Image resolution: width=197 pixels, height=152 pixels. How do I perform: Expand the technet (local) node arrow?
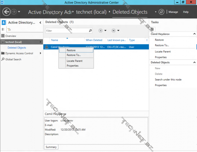[x=41, y=42]
